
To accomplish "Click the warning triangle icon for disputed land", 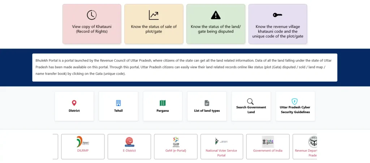I will (216, 15).
